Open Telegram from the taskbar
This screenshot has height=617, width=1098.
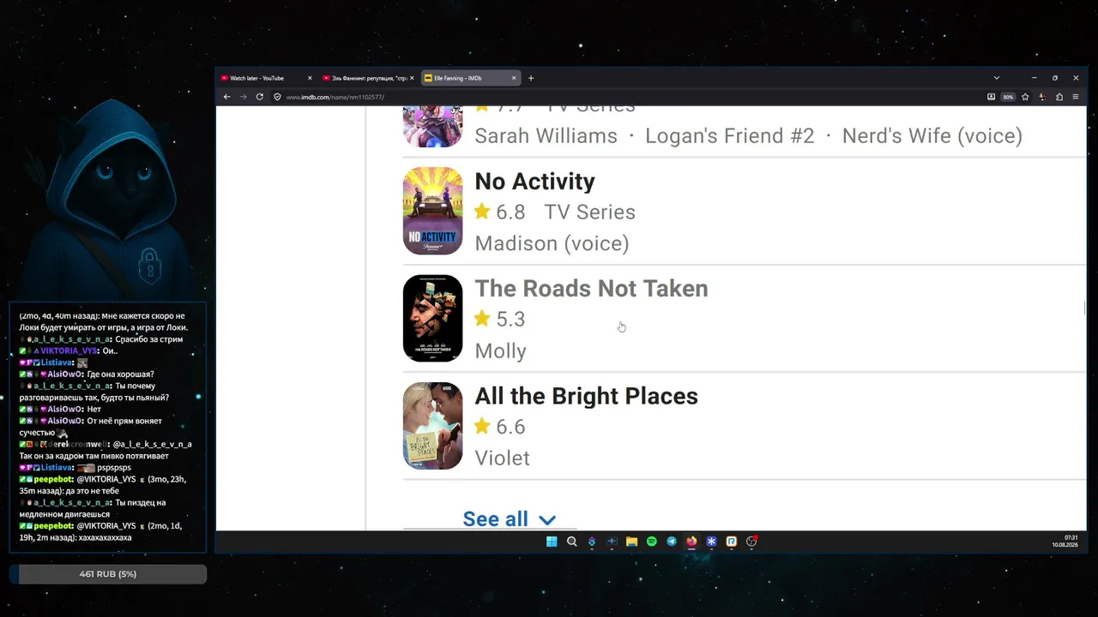(x=672, y=542)
